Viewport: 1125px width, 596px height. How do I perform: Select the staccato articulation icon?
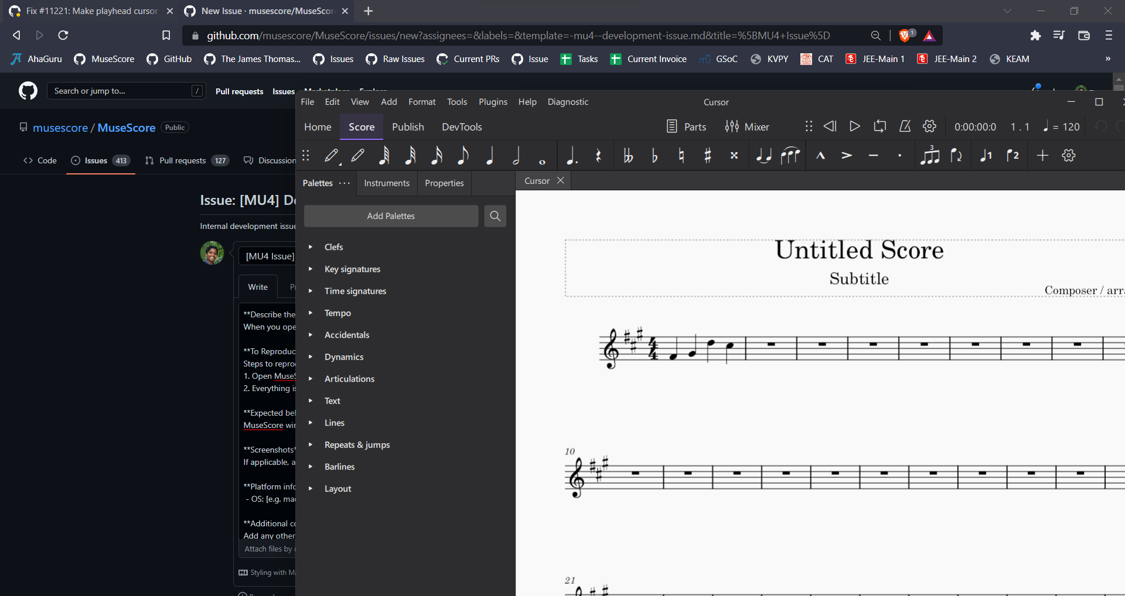point(899,156)
